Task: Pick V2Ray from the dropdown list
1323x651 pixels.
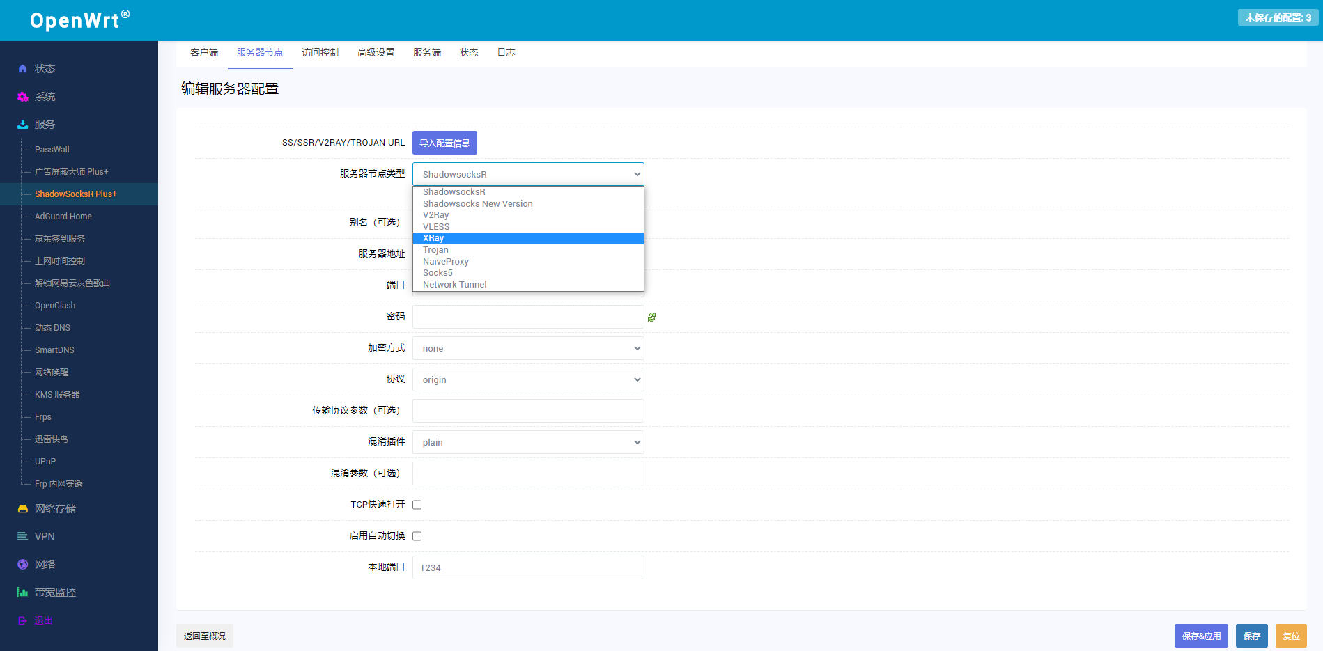Action: pyautogui.click(x=528, y=215)
